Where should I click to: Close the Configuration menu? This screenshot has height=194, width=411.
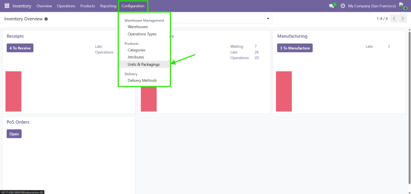click(133, 6)
